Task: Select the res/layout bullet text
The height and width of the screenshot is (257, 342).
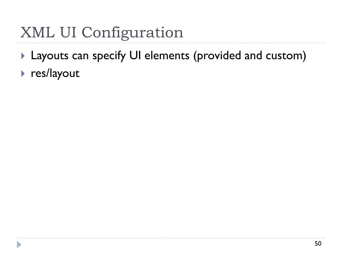Action: 55,73
